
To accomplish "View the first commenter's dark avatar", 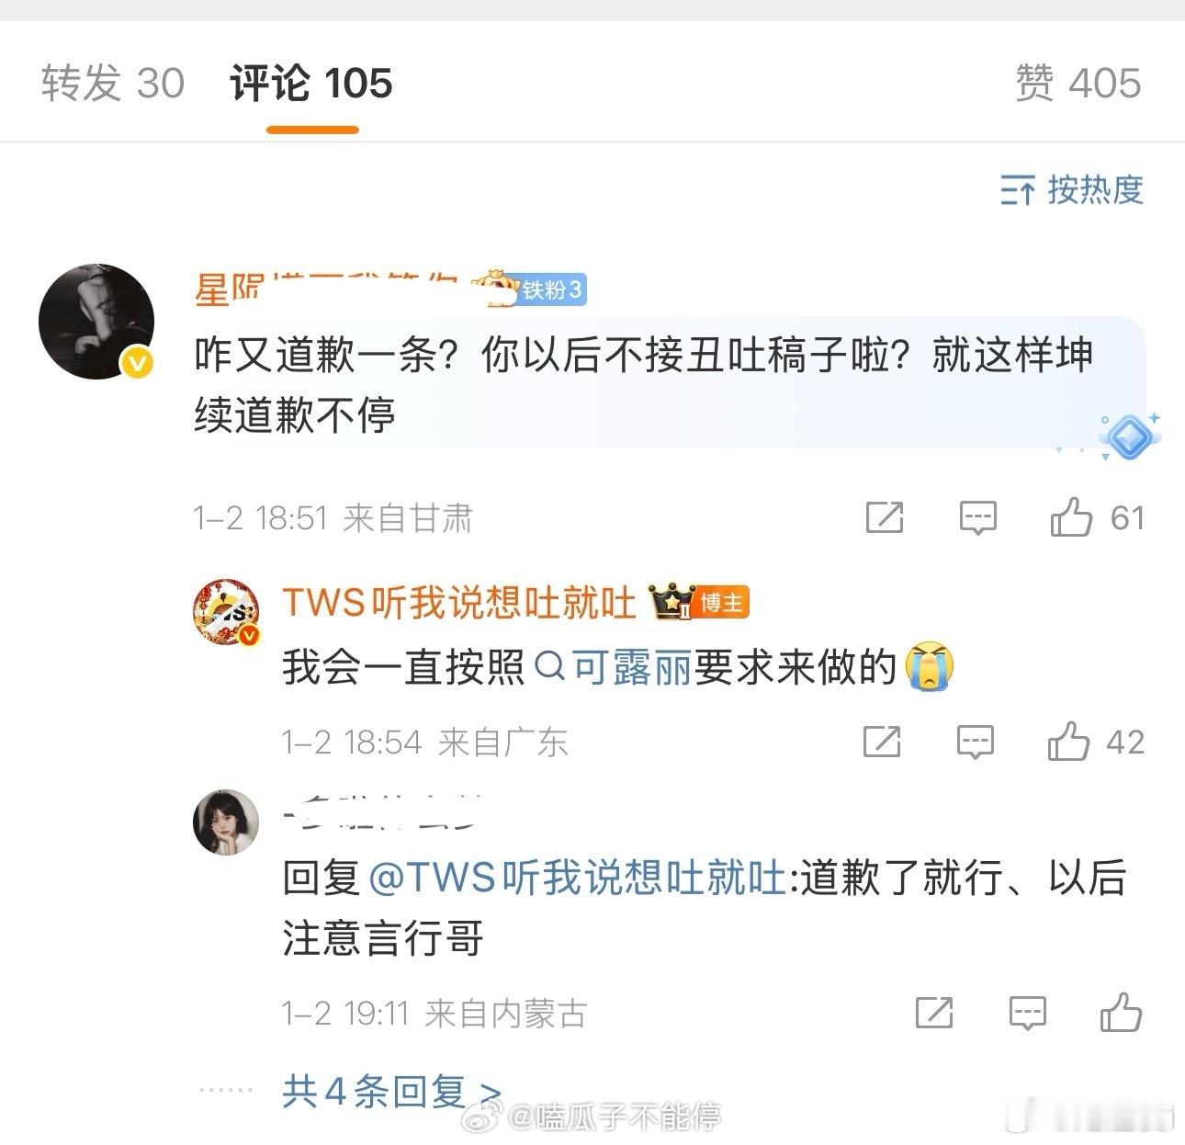I will tap(96, 321).
